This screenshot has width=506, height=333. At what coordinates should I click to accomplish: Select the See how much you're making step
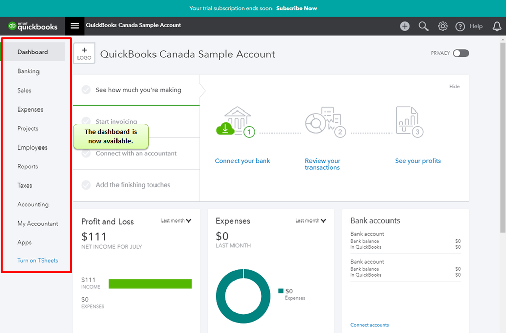pos(136,90)
